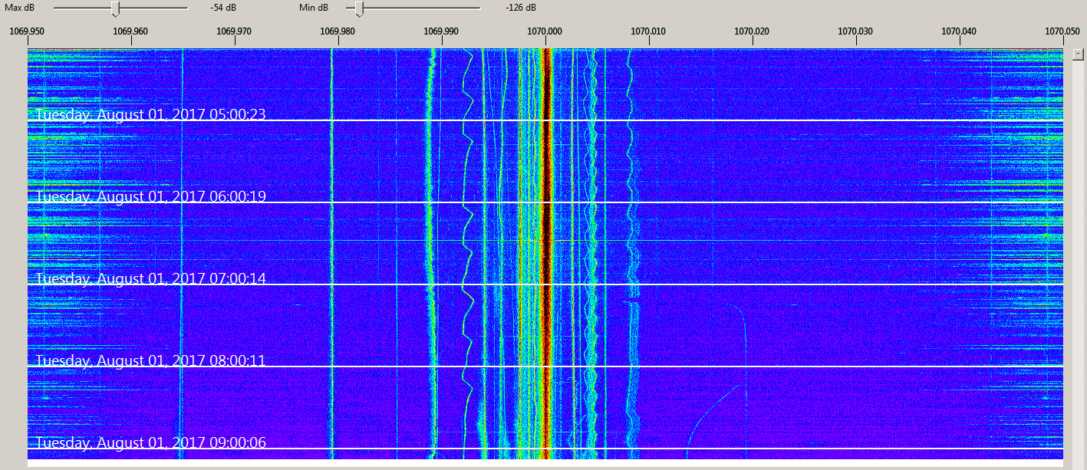Screen dimensions: 1087x470
Task: Click the 1070.020 frequency tick label
Action: (x=752, y=31)
